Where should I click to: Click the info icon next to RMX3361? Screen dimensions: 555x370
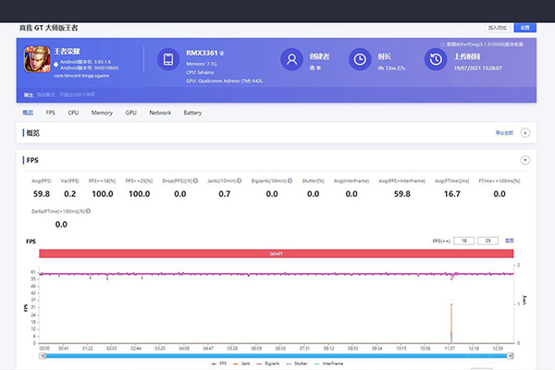[223, 52]
